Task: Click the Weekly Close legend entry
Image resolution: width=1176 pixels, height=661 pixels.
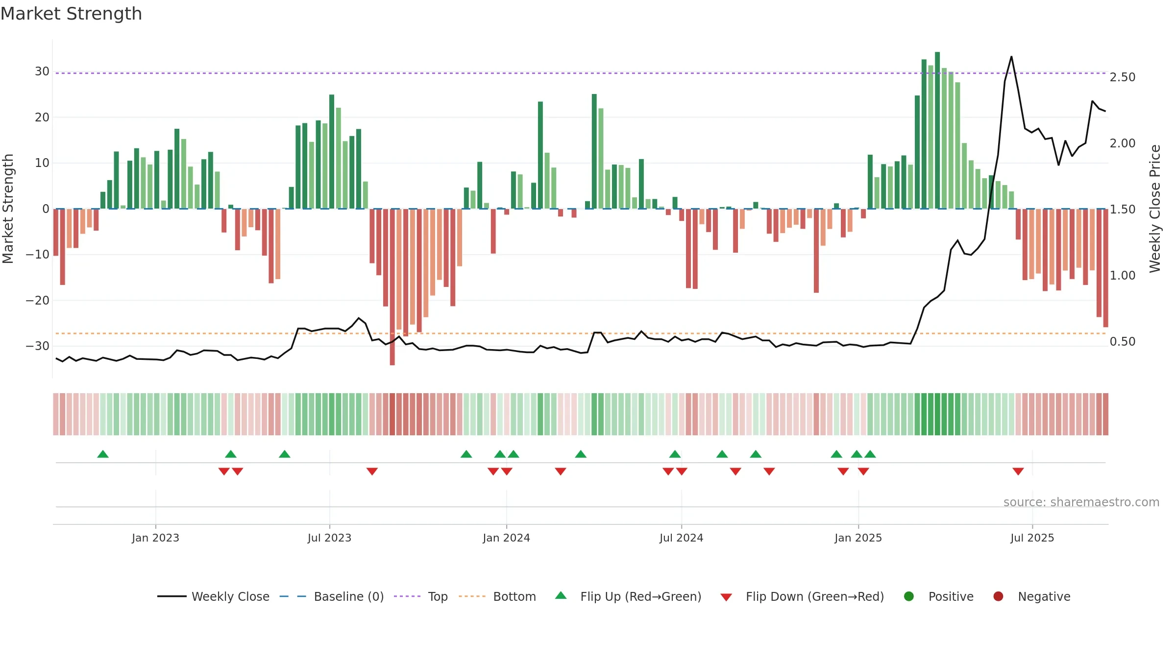Action: pos(213,596)
